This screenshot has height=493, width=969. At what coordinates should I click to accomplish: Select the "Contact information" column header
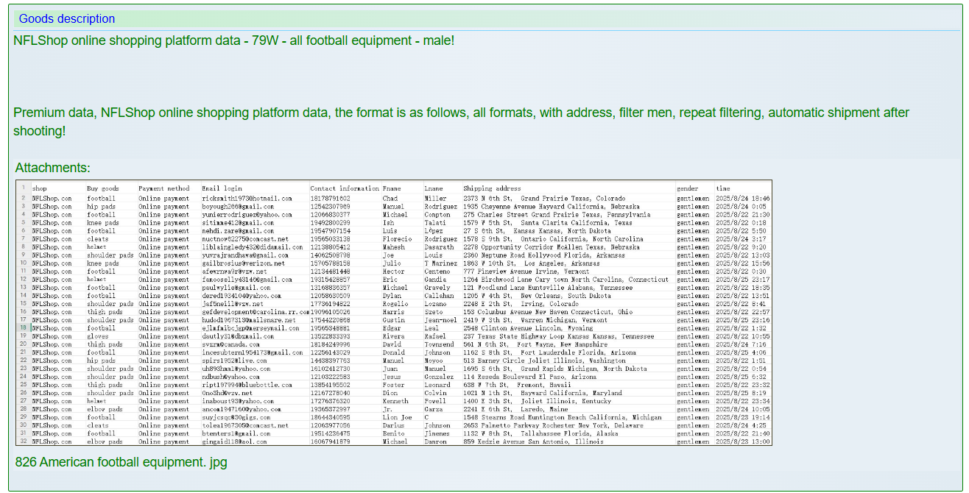tap(345, 189)
